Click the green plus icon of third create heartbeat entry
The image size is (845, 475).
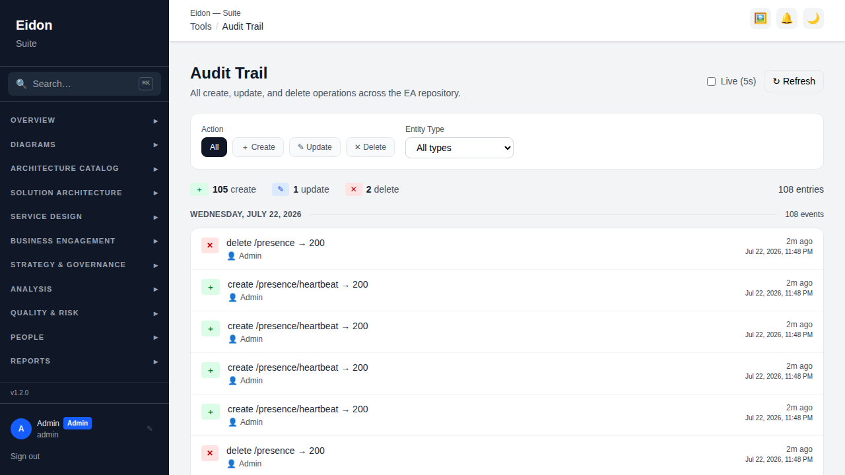(211, 370)
